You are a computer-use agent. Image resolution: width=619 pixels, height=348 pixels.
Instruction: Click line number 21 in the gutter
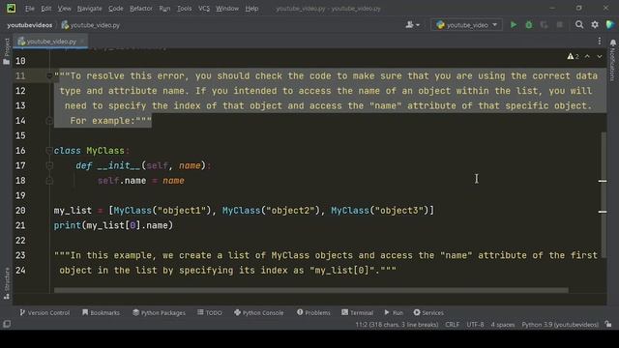[20, 225]
